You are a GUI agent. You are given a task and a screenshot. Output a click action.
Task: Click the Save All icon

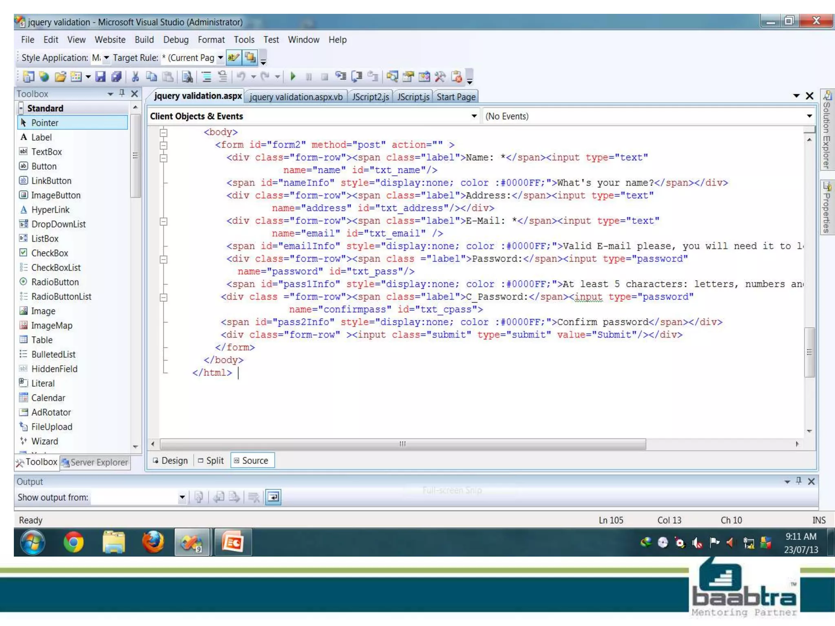point(117,77)
